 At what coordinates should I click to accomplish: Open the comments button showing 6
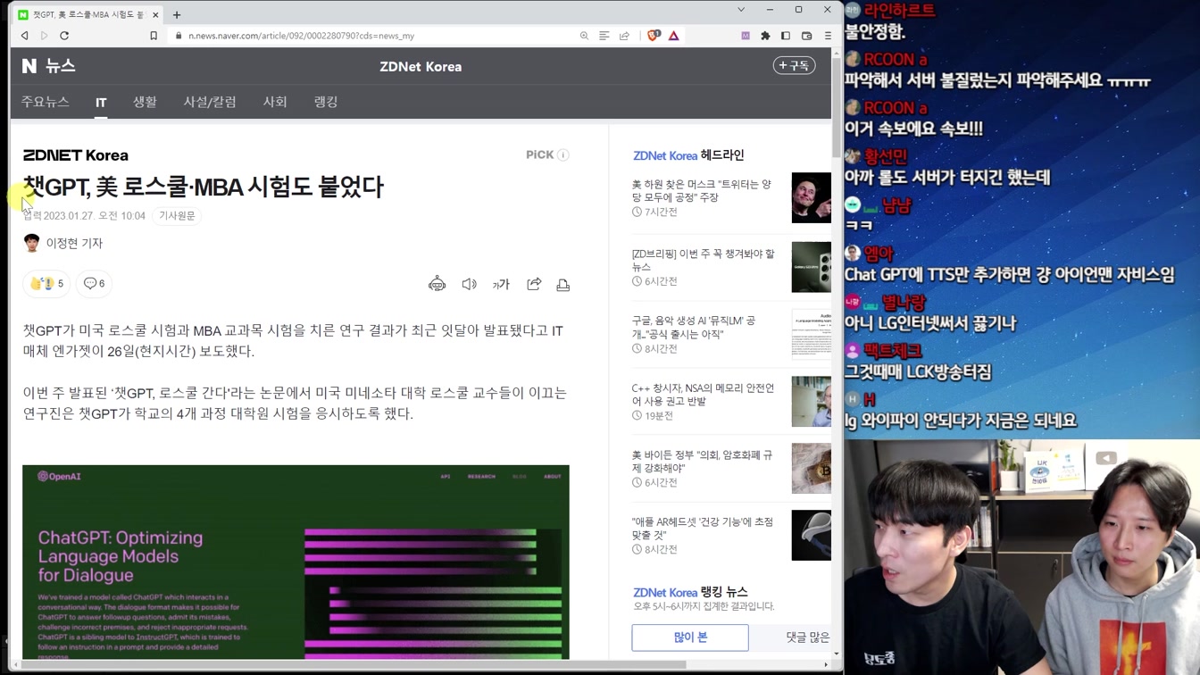[94, 283]
